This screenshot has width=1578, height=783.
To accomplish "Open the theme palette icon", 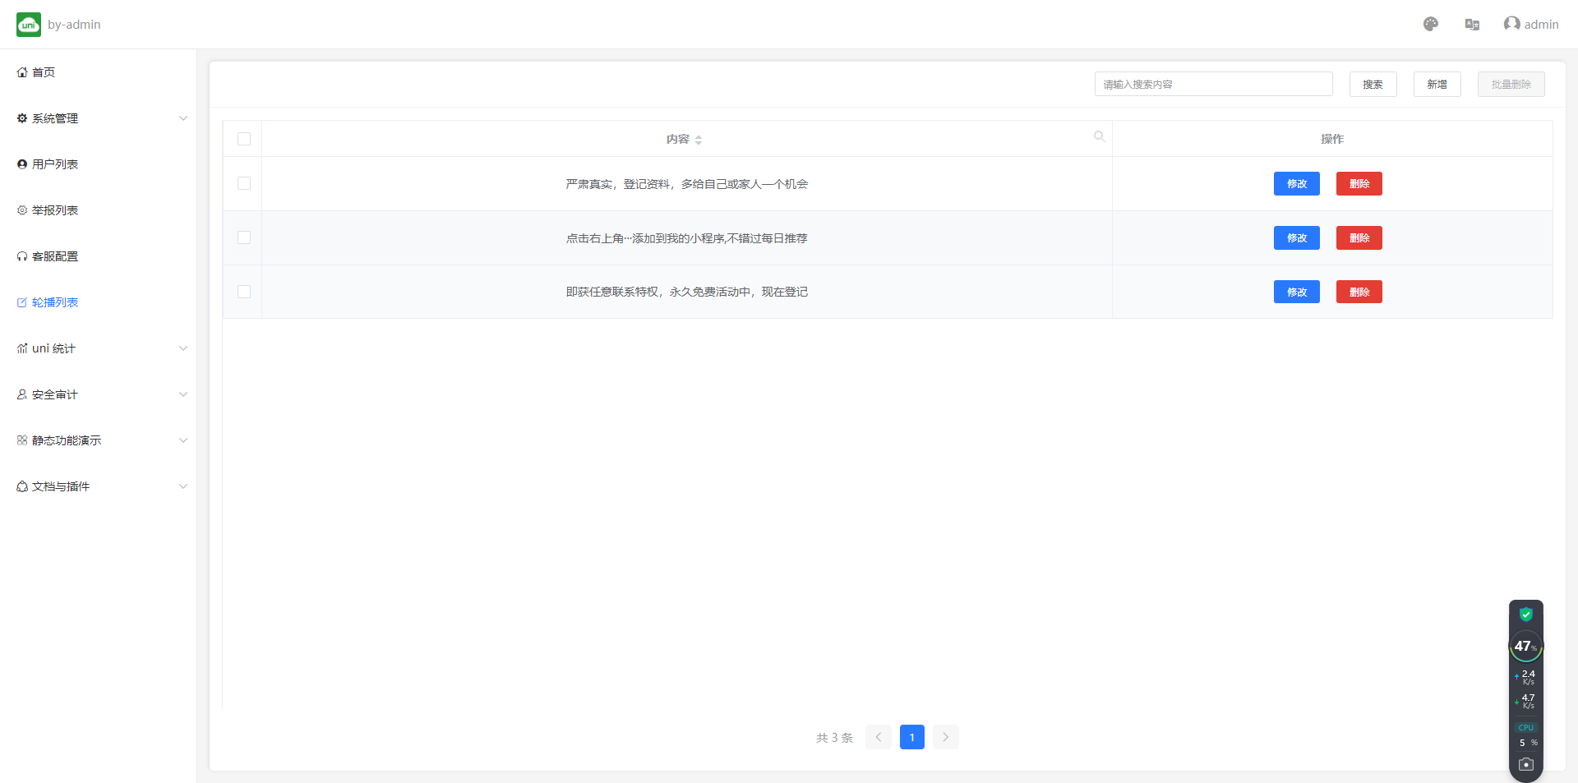I will tap(1431, 25).
